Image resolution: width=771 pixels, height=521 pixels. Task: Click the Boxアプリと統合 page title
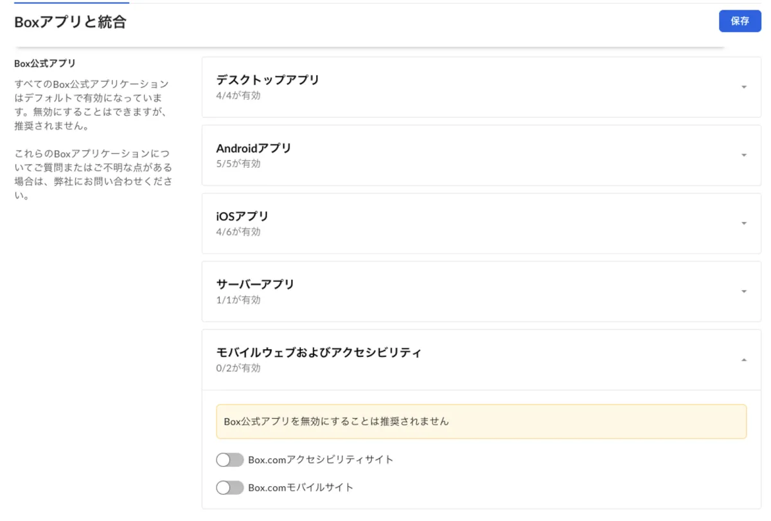coord(70,23)
